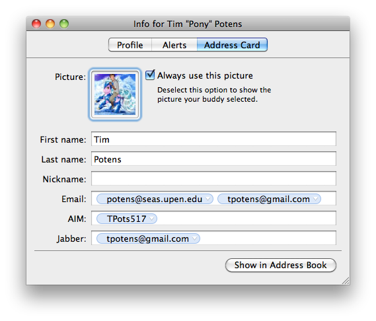Minimize window using yellow button
This screenshot has width=376, height=321.
[50, 24]
